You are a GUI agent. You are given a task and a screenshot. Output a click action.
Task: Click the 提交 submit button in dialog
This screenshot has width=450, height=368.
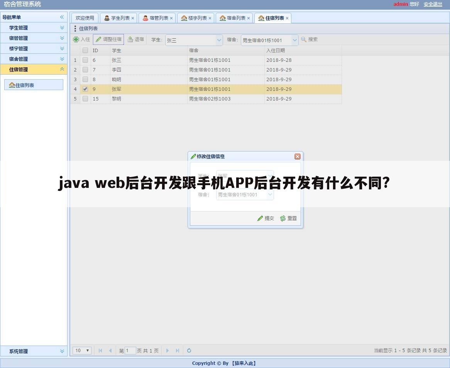(266, 218)
